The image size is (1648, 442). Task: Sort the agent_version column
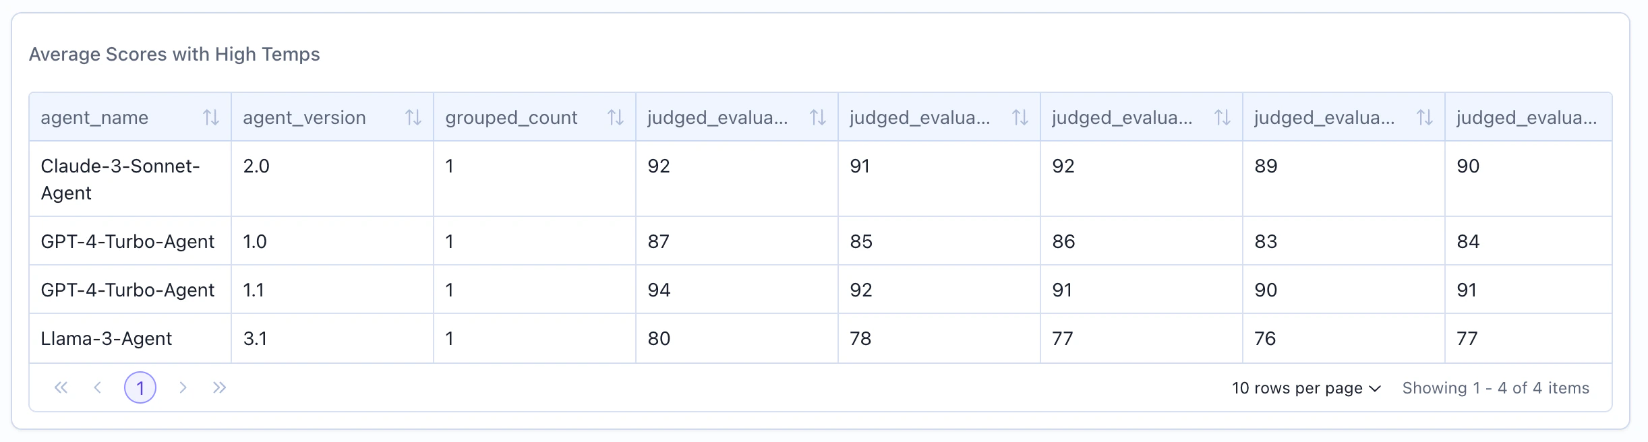pos(413,117)
